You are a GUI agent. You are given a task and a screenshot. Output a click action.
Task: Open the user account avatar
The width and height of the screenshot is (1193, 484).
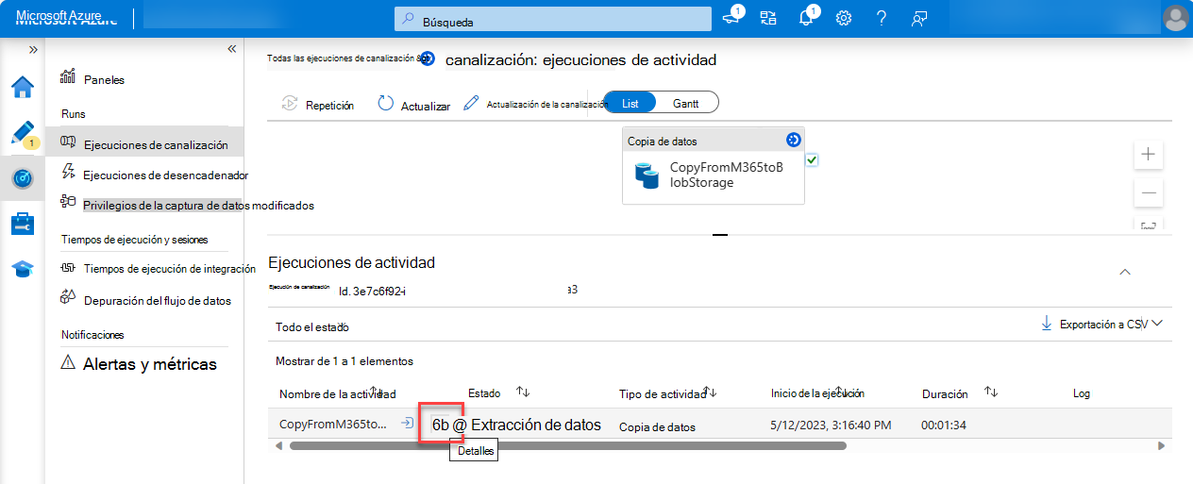tap(1175, 18)
